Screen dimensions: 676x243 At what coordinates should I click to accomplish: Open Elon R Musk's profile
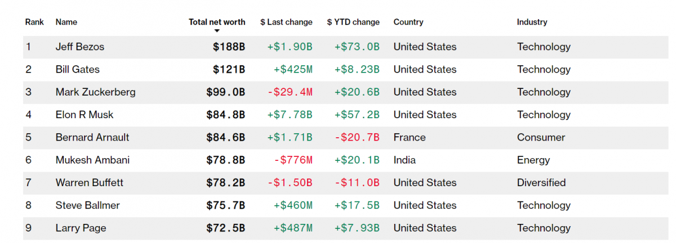point(84,115)
